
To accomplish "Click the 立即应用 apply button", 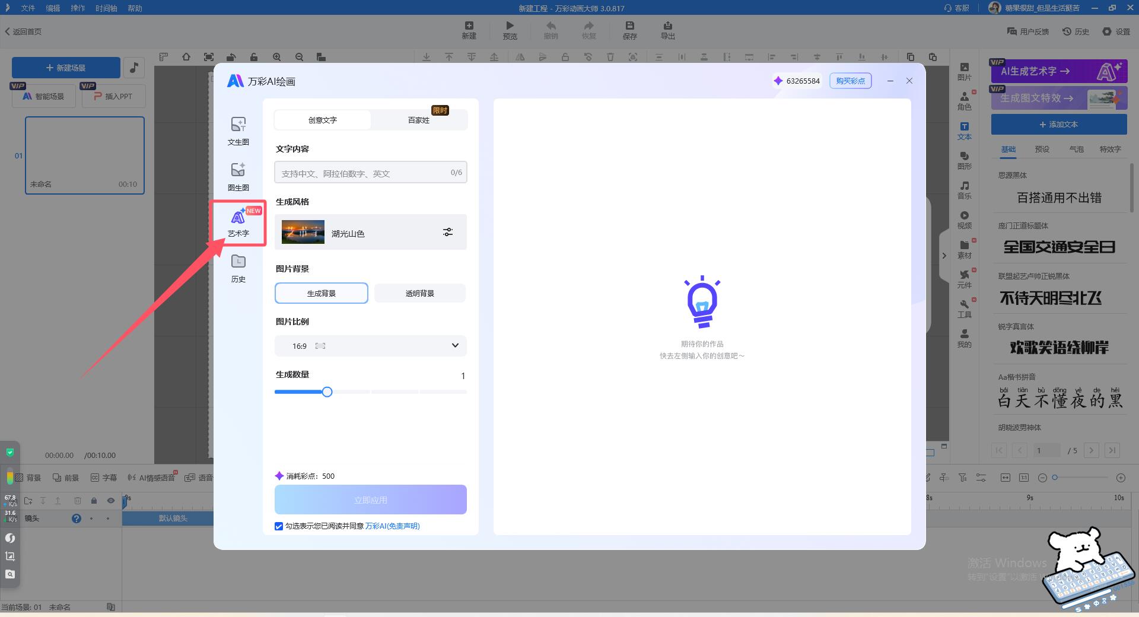I will [x=371, y=500].
